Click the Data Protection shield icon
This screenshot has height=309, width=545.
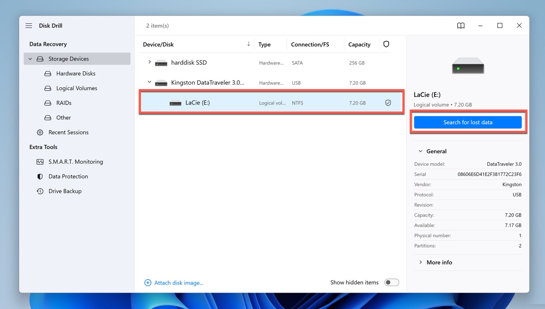(40, 177)
